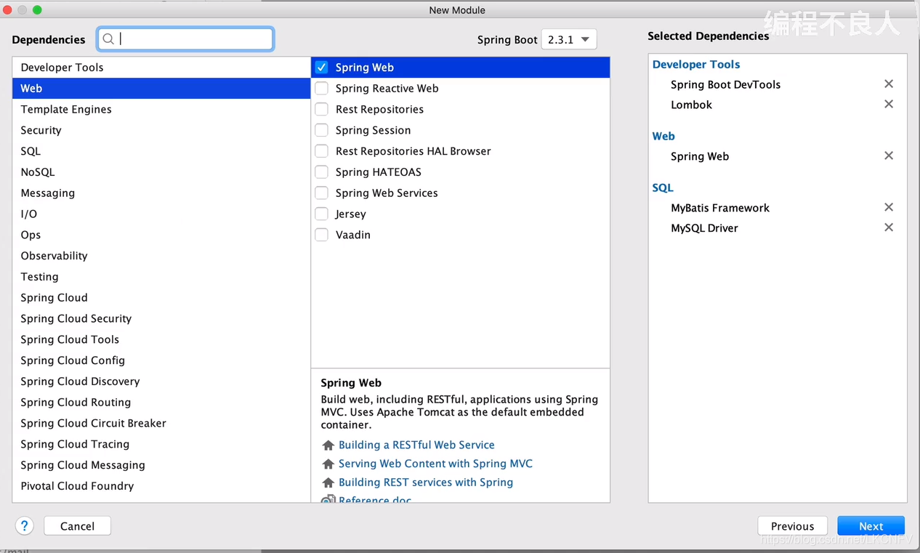Select Spring Boot DevTools in selected list

pos(725,84)
